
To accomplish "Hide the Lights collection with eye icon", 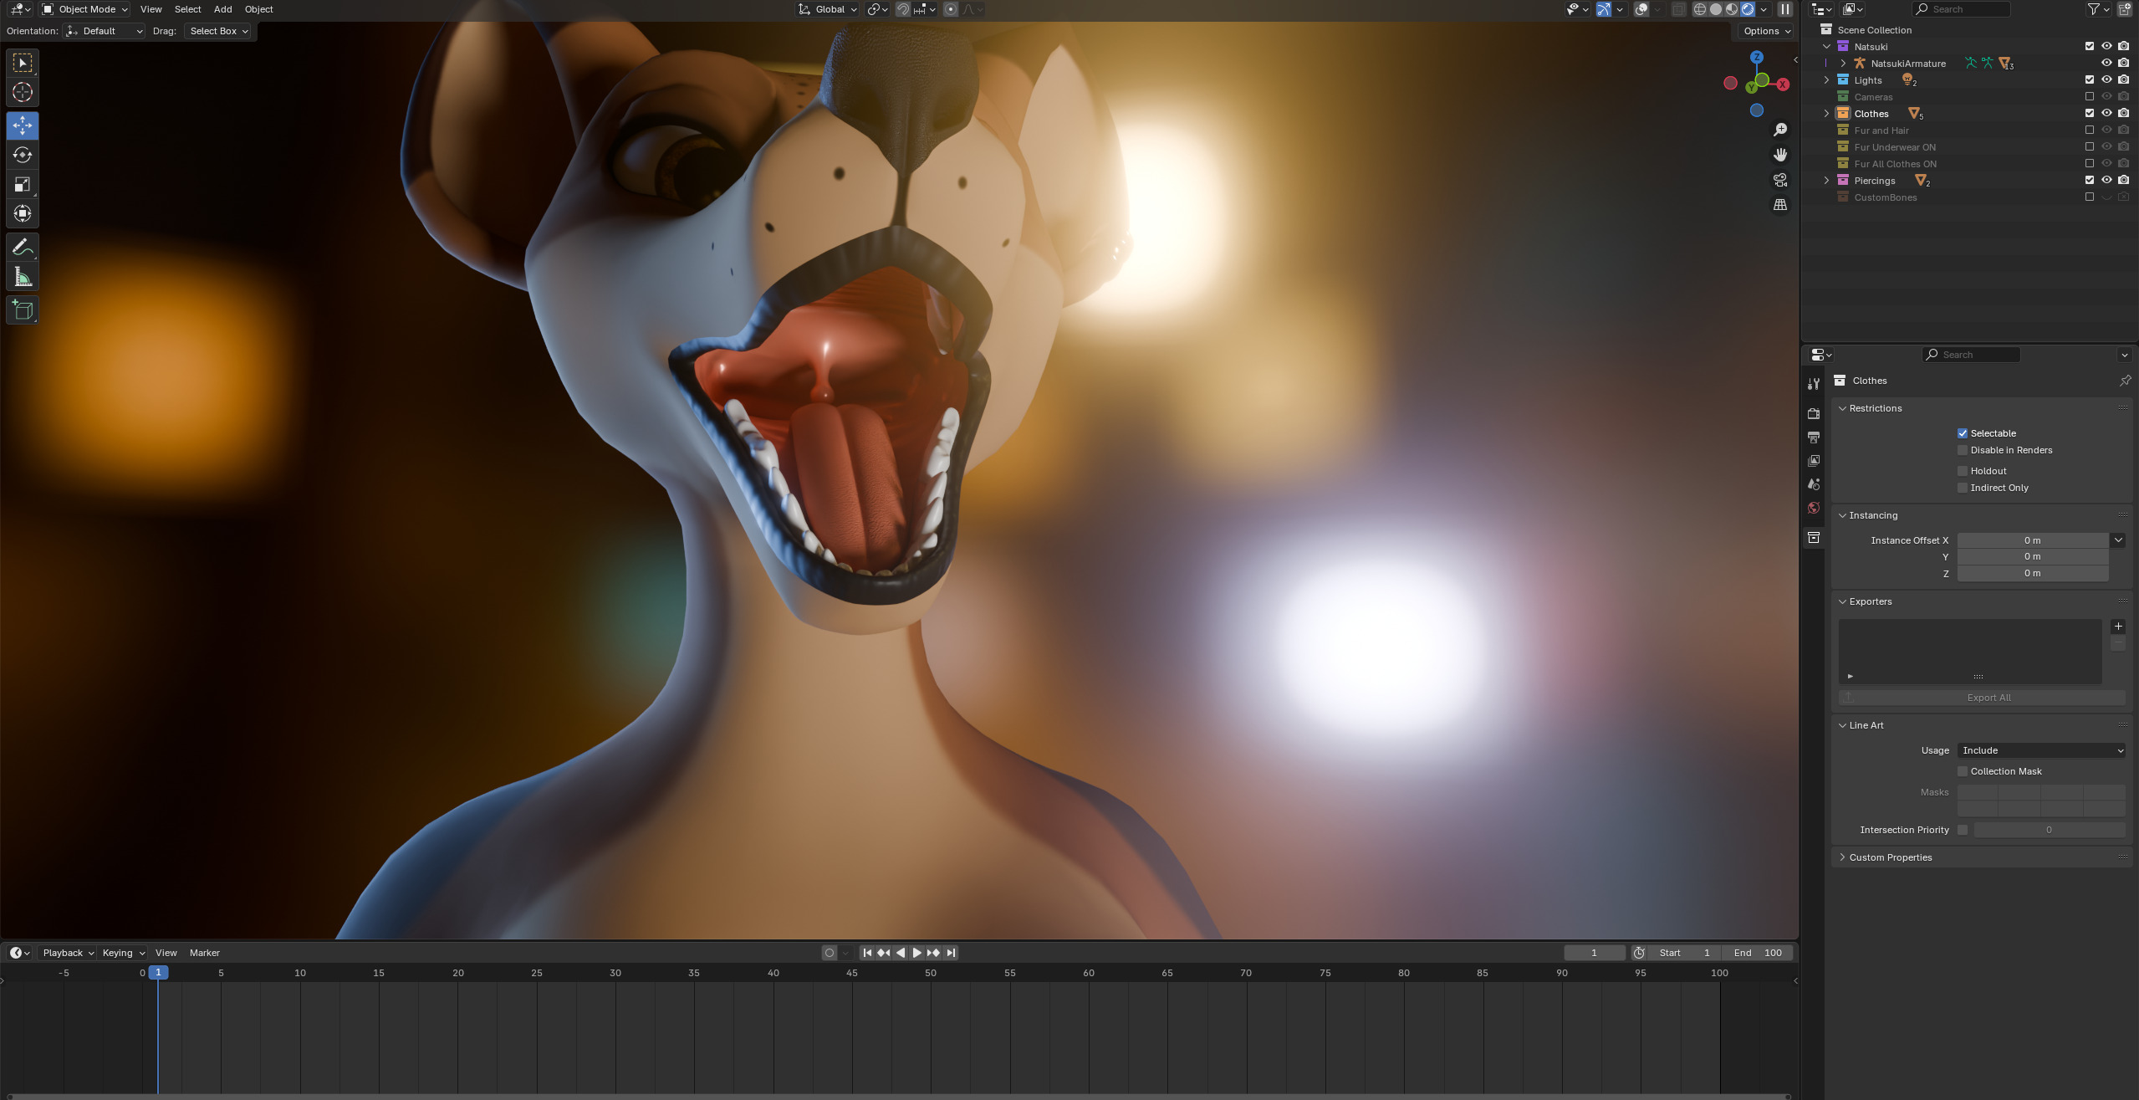I will click(2106, 79).
